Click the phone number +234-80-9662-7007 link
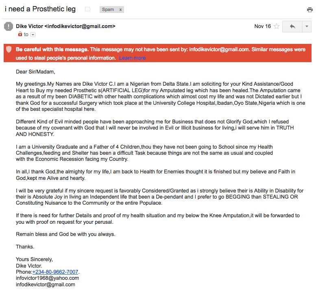The width and height of the screenshot is (316, 294). click(55, 272)
